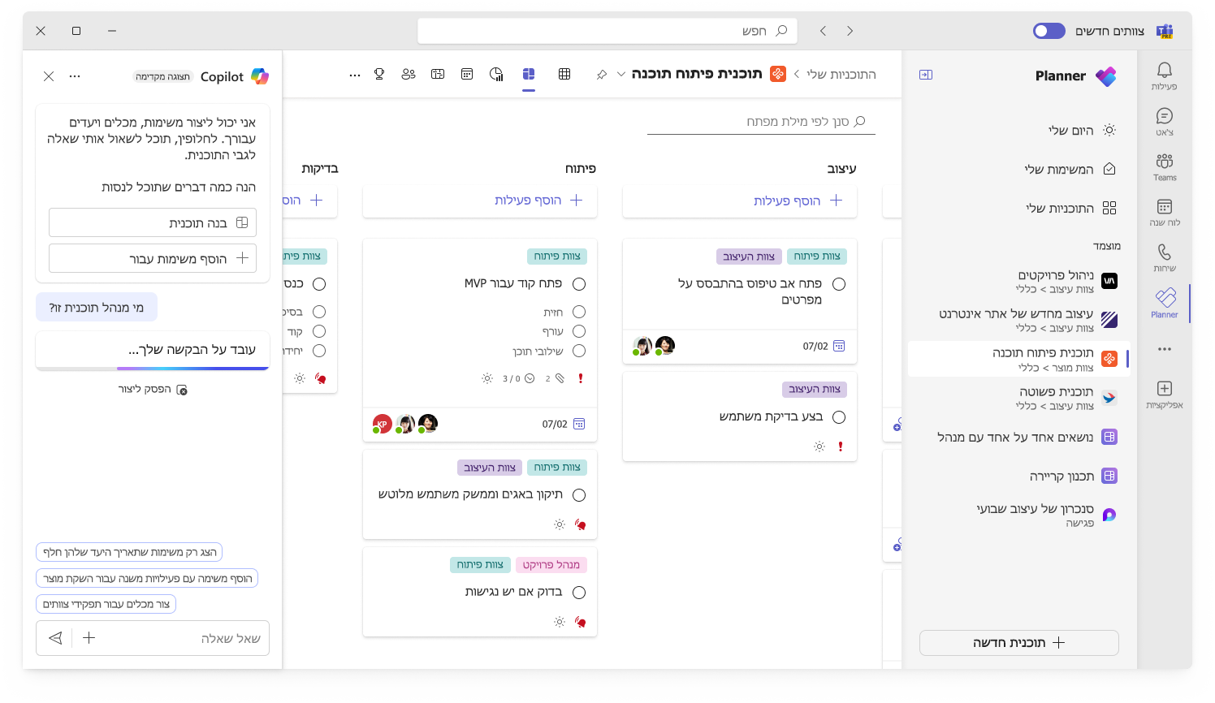Check the second MVP checklist item
1215x703 pixels.
(579, 331)
